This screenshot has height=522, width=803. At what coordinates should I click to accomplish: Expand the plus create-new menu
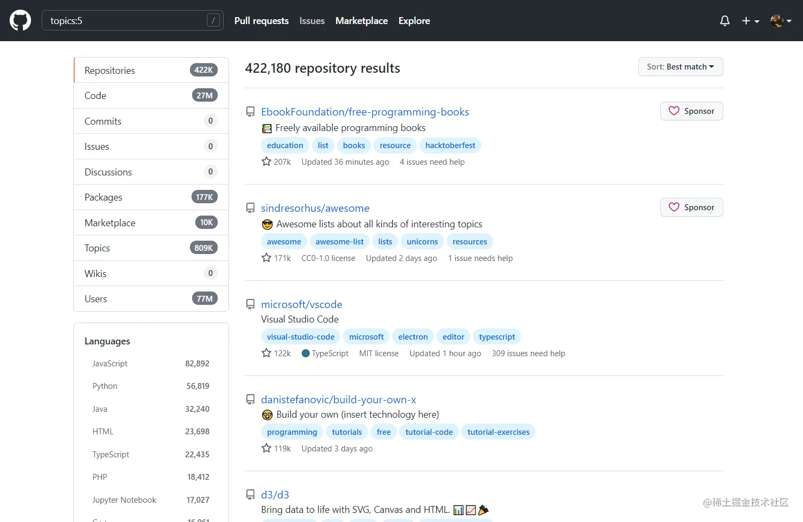[751, 21]
